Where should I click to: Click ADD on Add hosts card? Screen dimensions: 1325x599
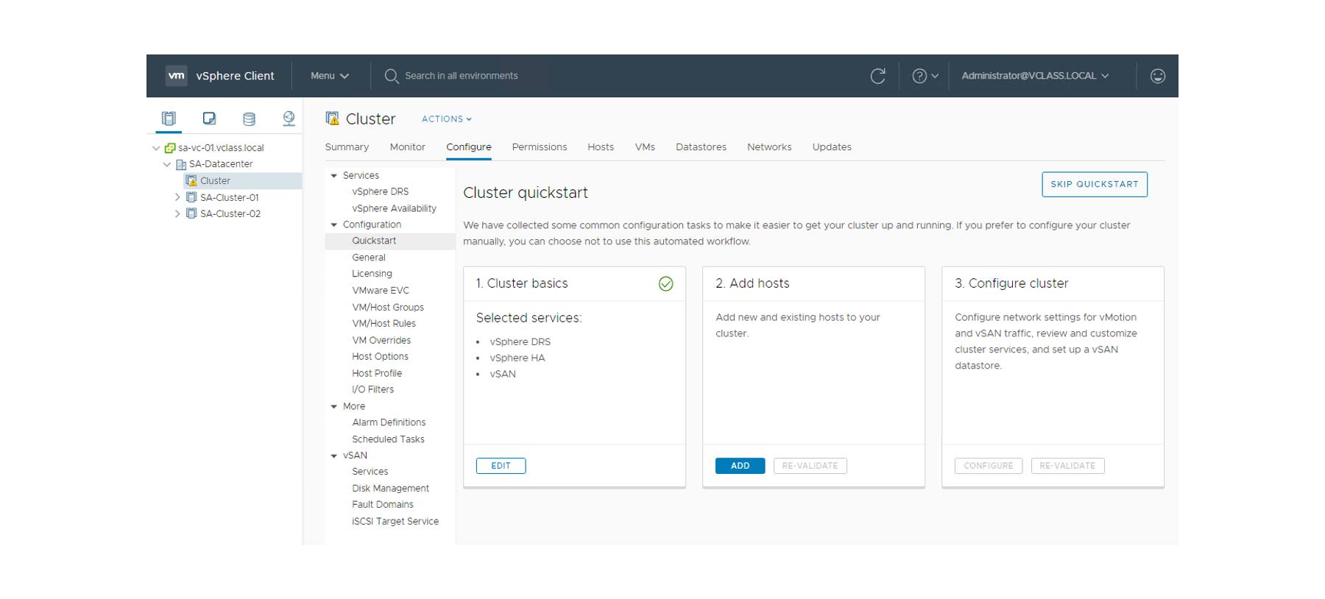[x=741, y=466]
